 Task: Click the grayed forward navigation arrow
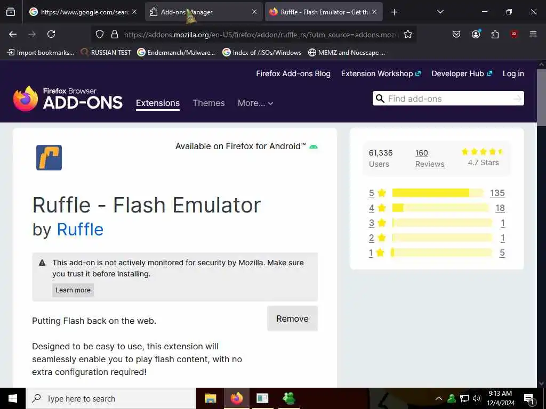point(32,34)
